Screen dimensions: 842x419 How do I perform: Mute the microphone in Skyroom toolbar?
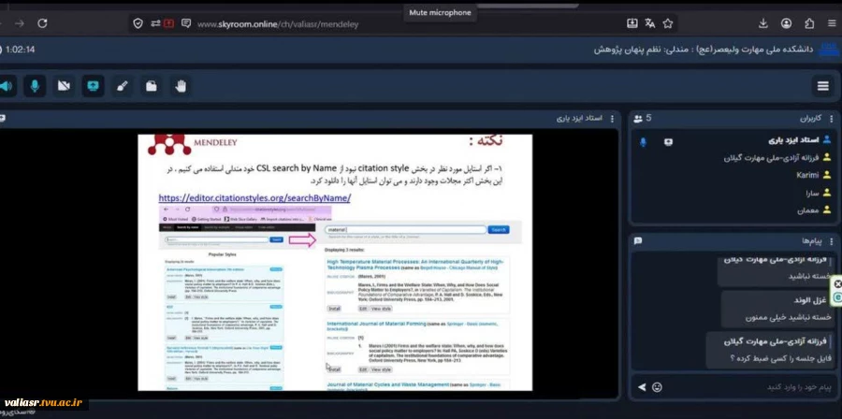tap(35, 86)
